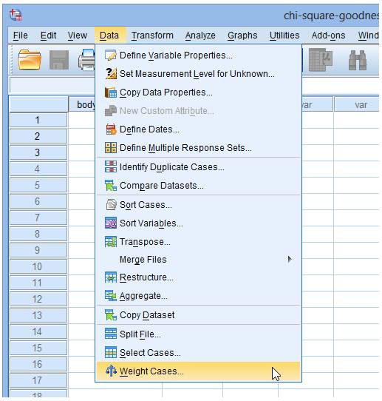382x401 pixels.
Task: Click the cell editor input bar
Action: point(52,85)
